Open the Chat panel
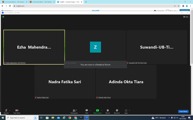The image size is (193, 120). coord(87,111)
